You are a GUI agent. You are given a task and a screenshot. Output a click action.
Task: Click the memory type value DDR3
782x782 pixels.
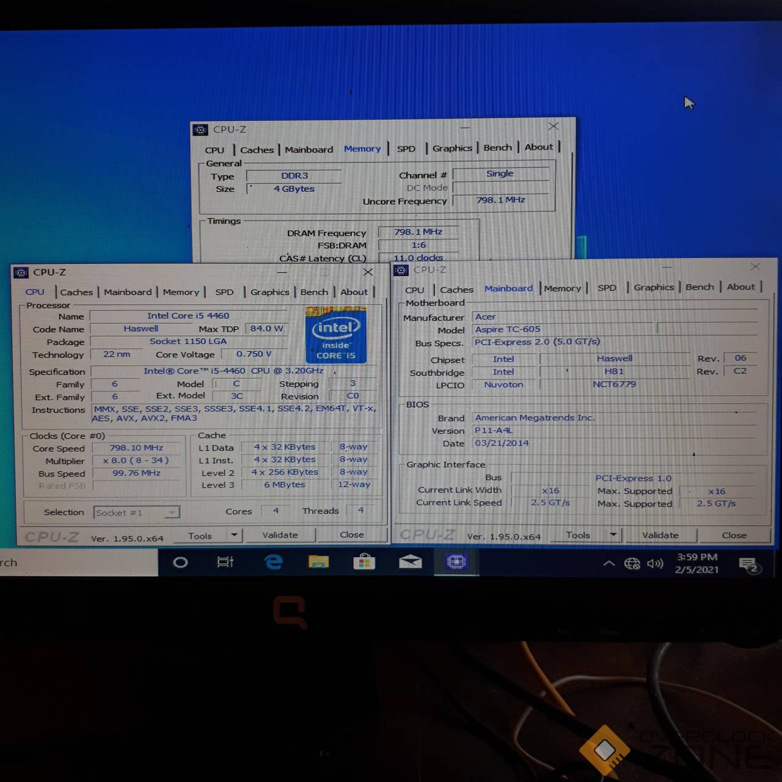tap(294, 176)
